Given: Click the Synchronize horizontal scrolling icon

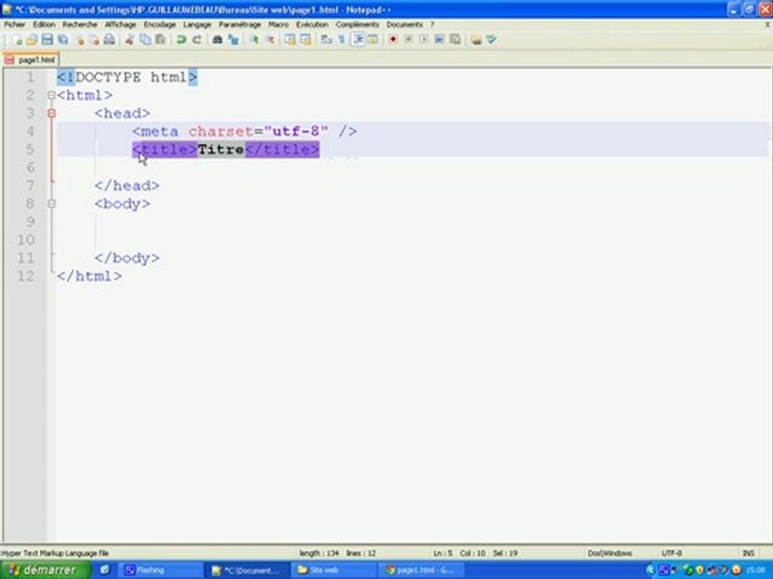Looking at the screenshot, I should coord(306,40).
